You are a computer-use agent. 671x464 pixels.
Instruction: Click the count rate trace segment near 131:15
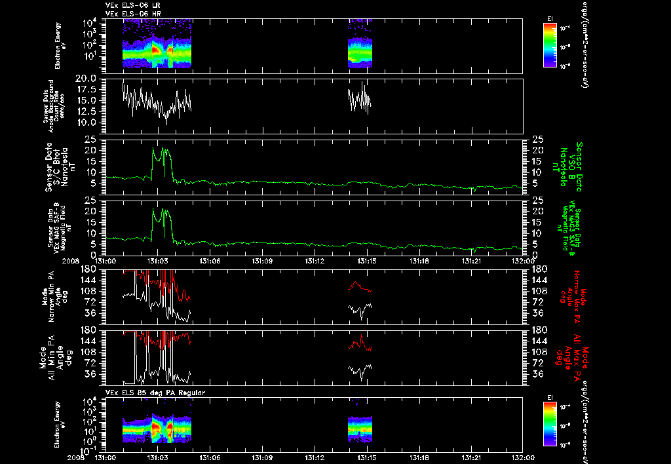(360, 98)
